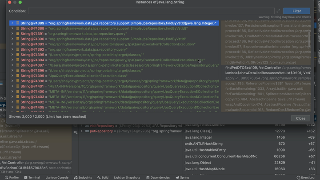Click the Build hammer icon

pos(99,177)
